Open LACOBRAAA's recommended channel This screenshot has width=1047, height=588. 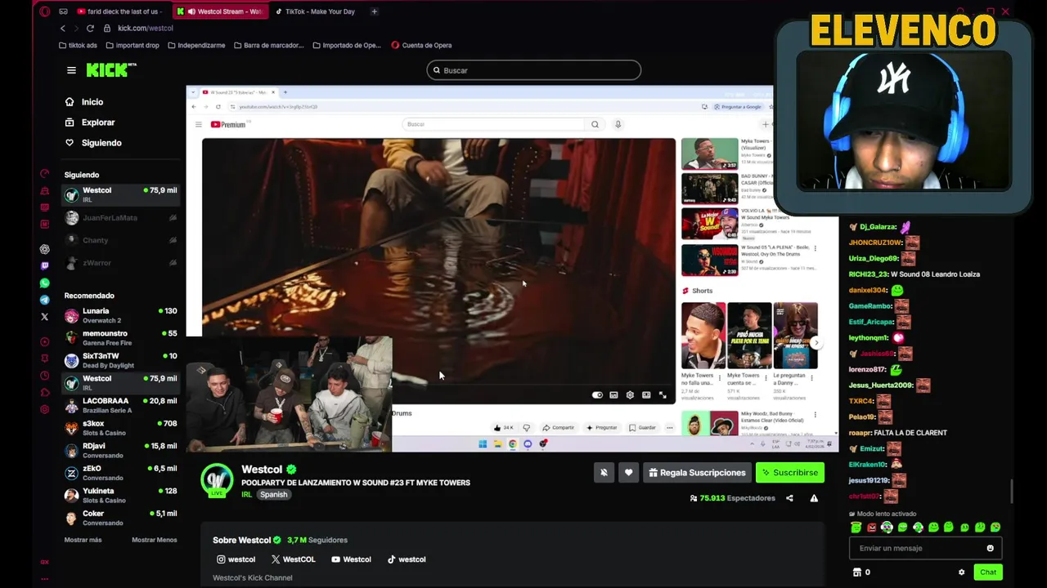[x=121, y=405]
